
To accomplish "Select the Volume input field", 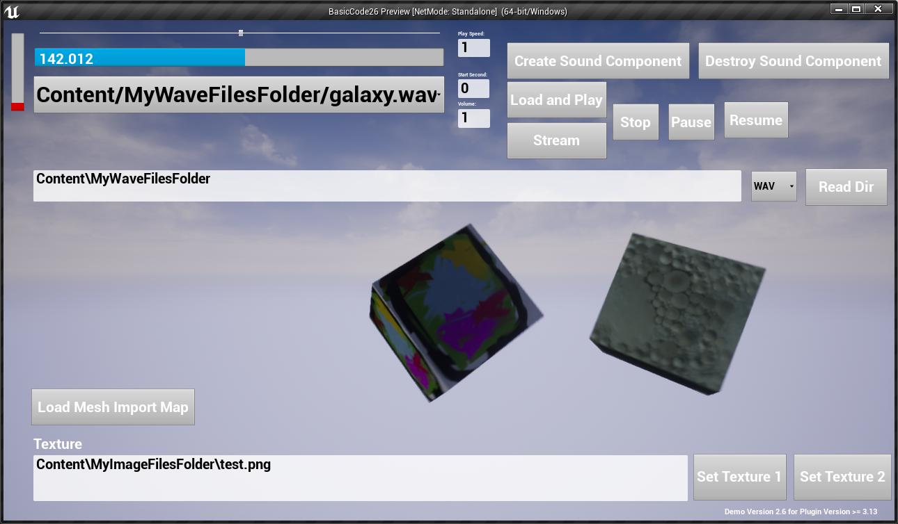I will (x=473, y=118).
